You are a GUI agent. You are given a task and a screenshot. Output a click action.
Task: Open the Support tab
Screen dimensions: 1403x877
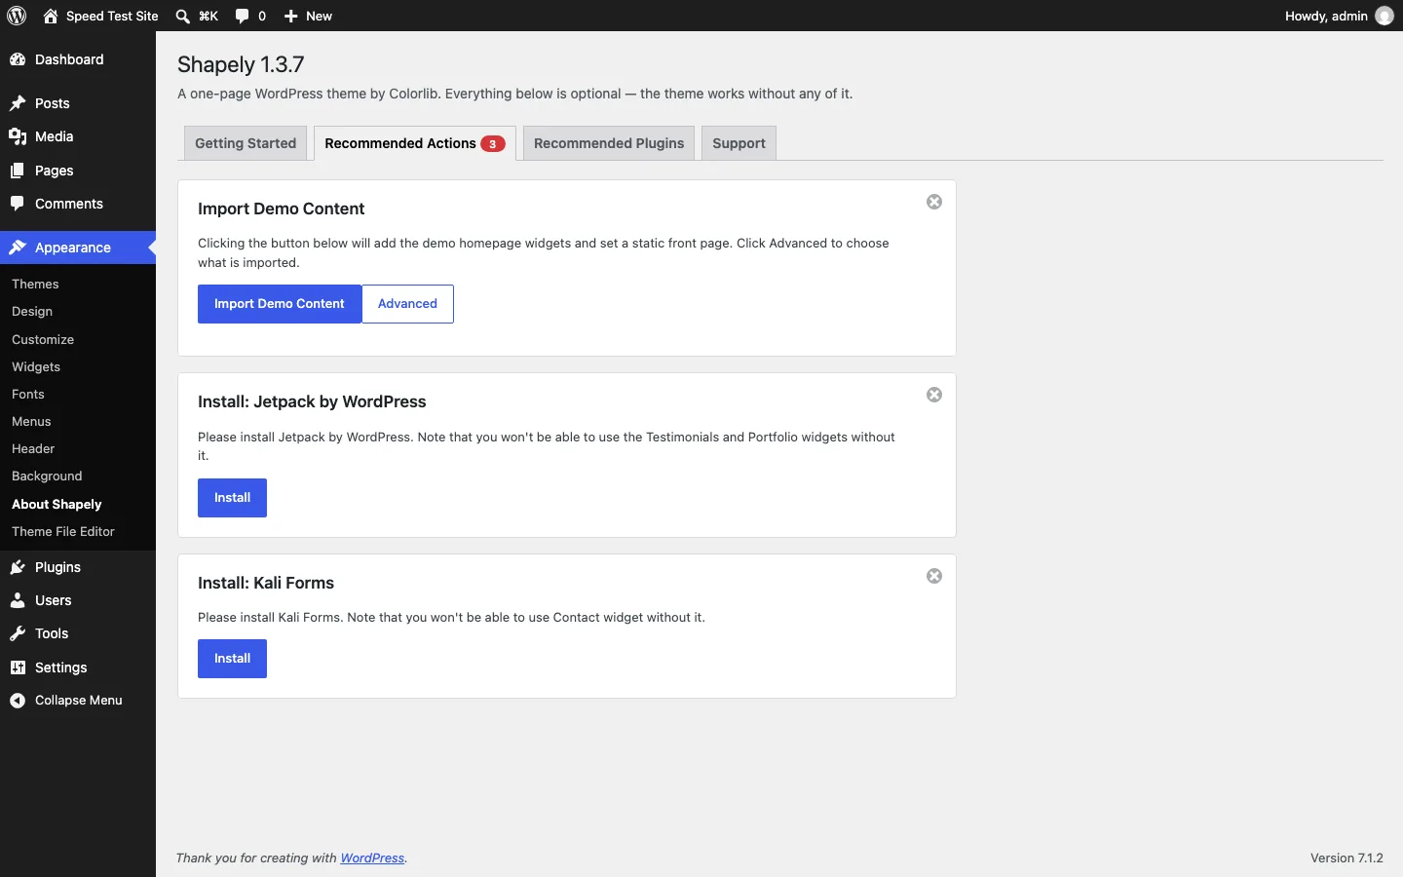[x=739, y=143]
